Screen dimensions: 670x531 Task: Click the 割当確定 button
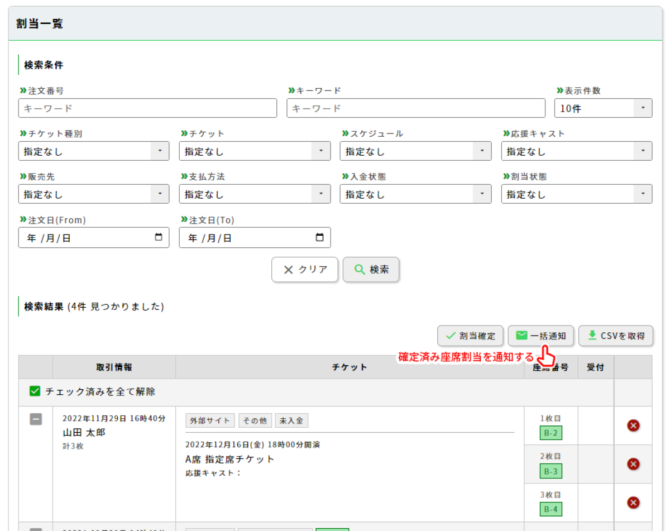point(470,336)
